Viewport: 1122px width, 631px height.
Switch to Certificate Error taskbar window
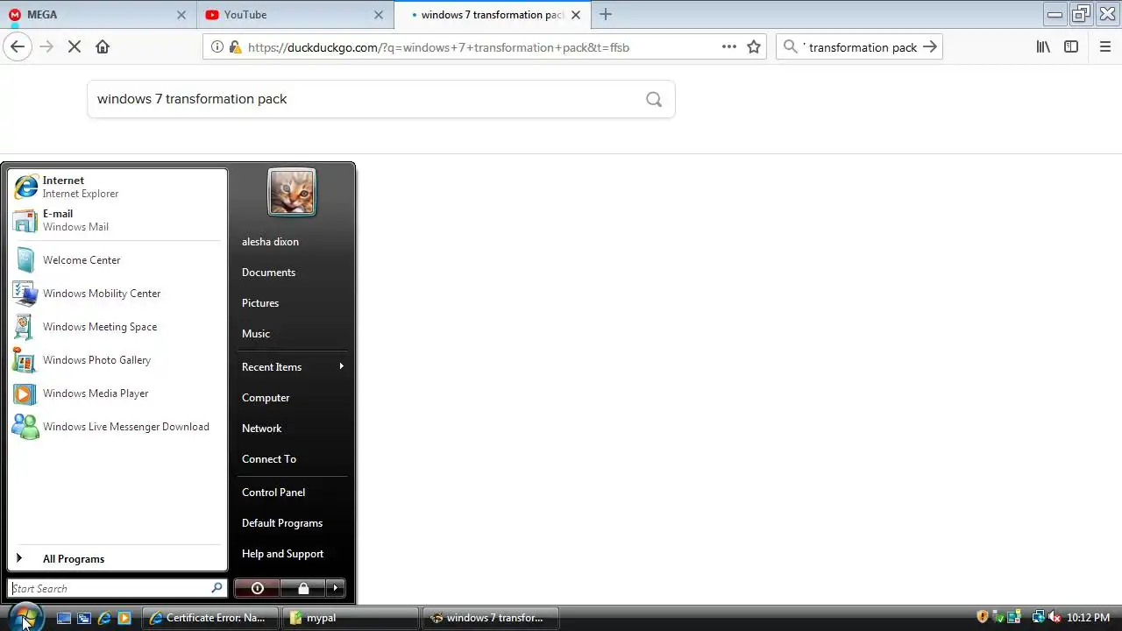click(x=209, y=618)
